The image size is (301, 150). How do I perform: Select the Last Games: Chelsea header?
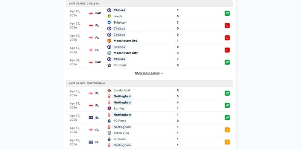pyautogui.click(x=149, y=3)
